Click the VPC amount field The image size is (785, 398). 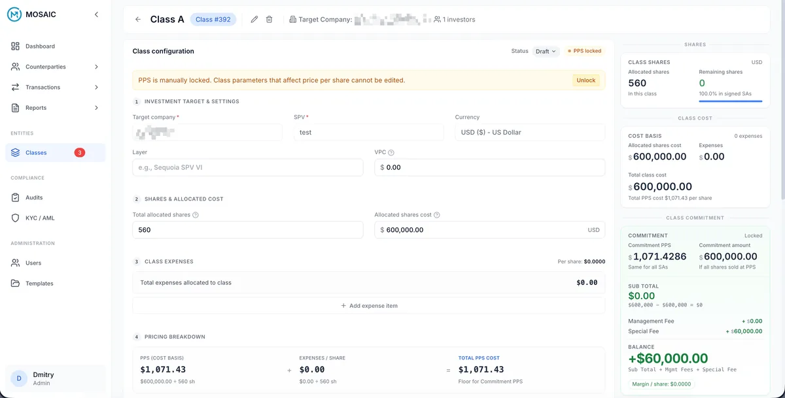(x=490, y=167)
